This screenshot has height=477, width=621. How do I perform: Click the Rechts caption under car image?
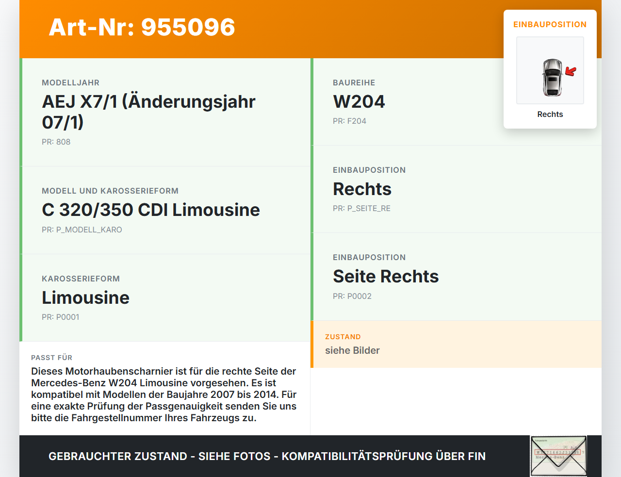tap(550, 114)
